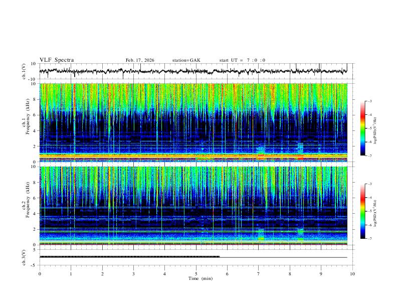This screenshot has height=307, width=397.
Task: Click the log(PSD) label beside ch.1 color bar
Action: tap(375, 131)
